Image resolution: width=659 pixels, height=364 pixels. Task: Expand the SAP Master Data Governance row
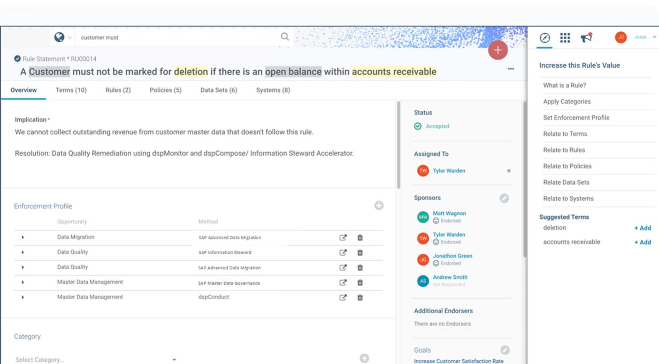click(x=23, y=282)
